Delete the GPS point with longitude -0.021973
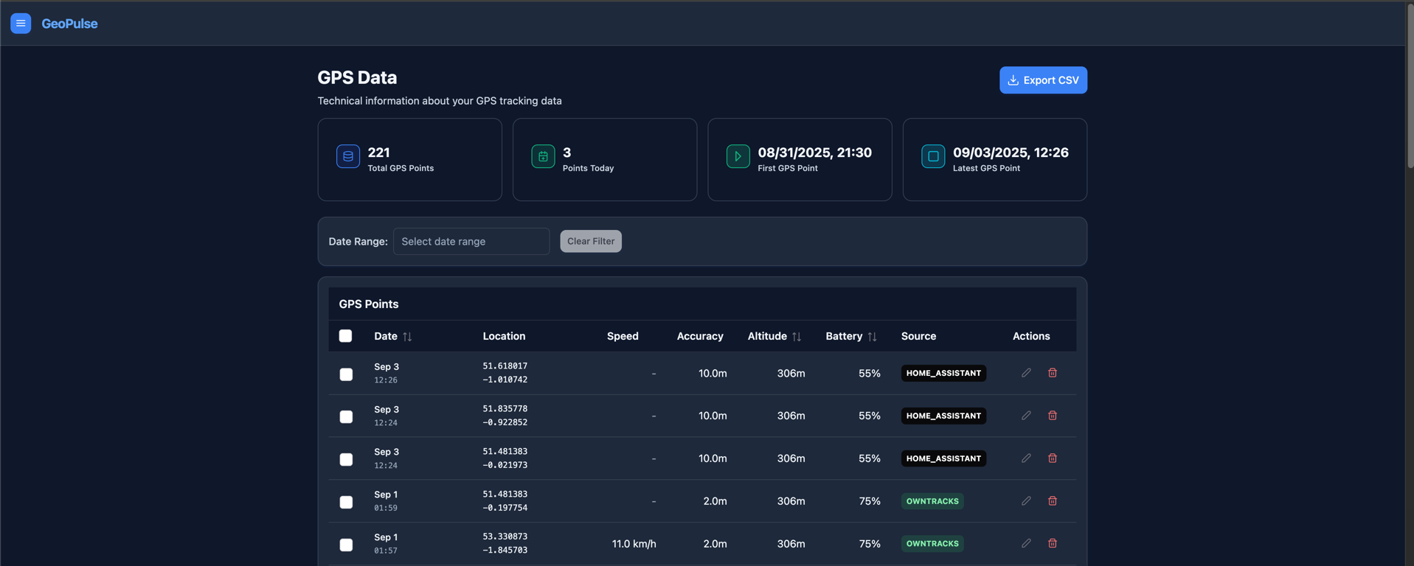The height and width of the screenshot is (566, 1414). [x=1053, y=458]
